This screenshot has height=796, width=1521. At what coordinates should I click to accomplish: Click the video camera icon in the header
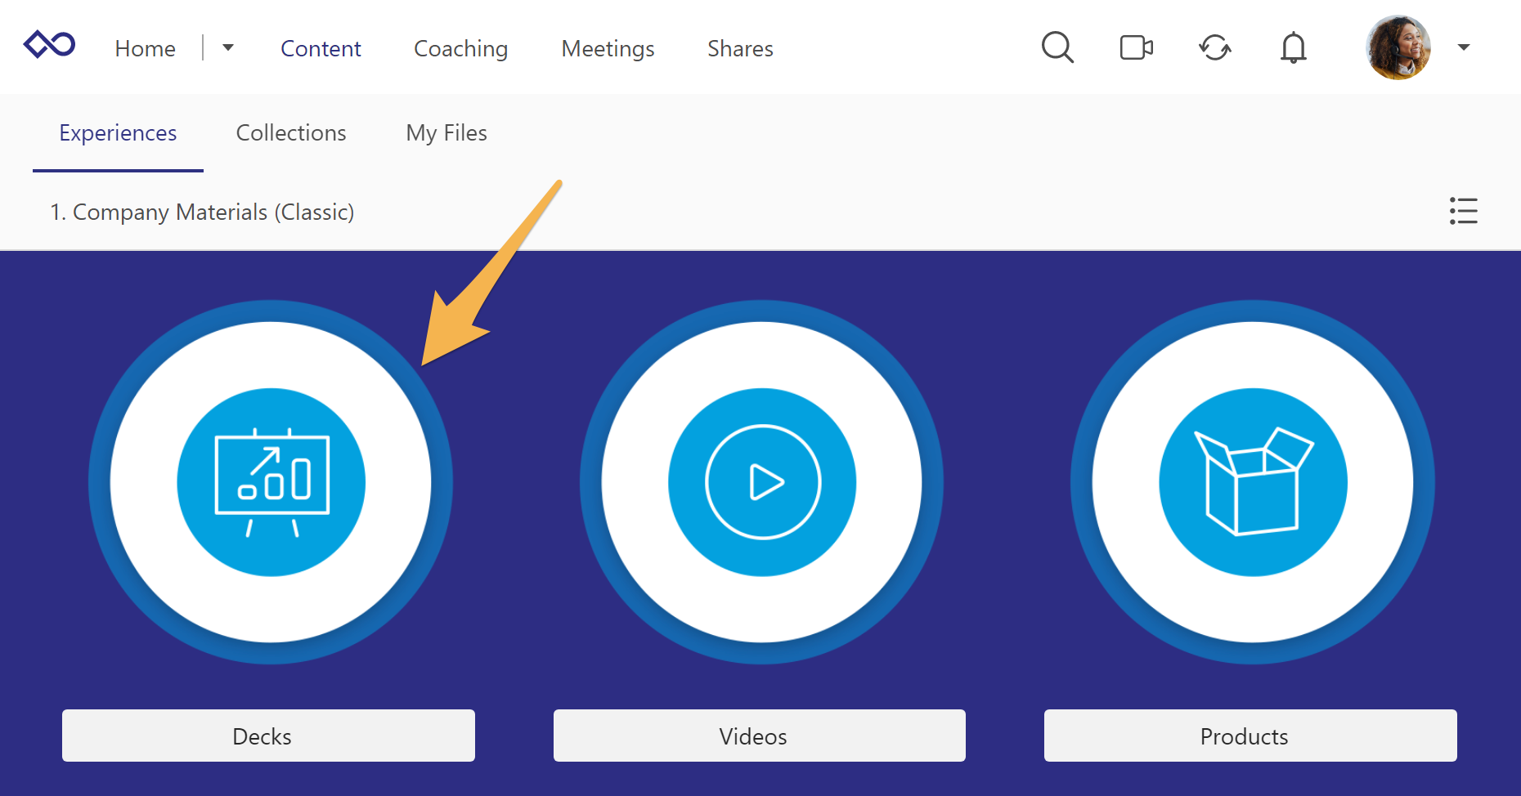point(1136,47)
